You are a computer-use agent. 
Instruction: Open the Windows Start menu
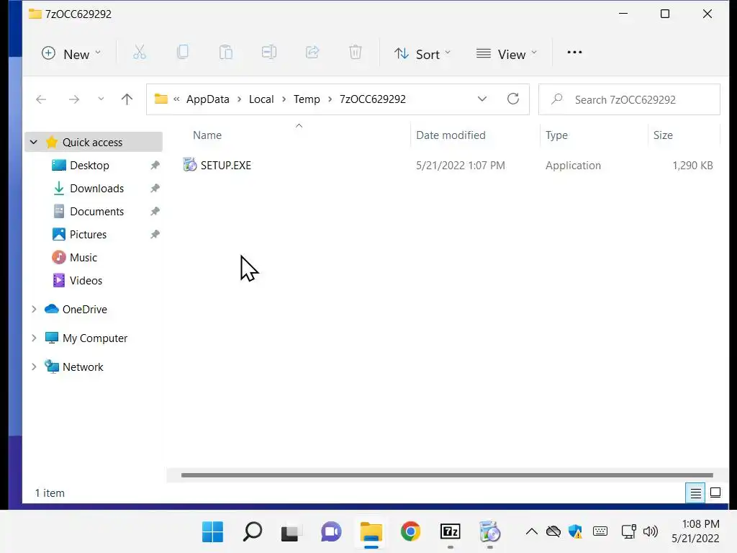[212, 532]
